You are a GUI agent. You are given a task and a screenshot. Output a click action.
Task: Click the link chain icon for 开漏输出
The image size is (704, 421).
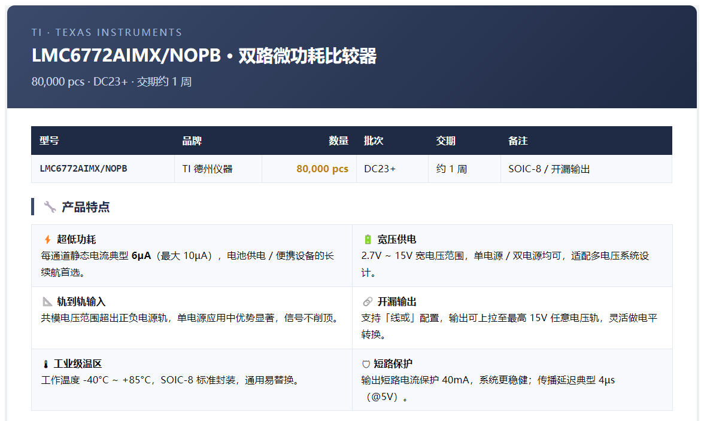click(368, 301)
